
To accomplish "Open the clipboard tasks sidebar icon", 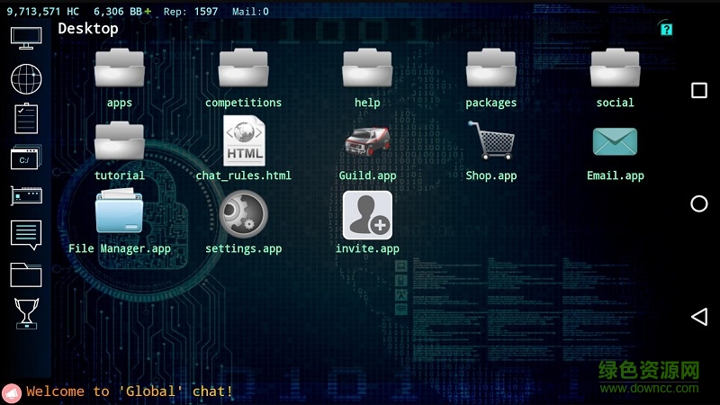I will click(26, 119).
